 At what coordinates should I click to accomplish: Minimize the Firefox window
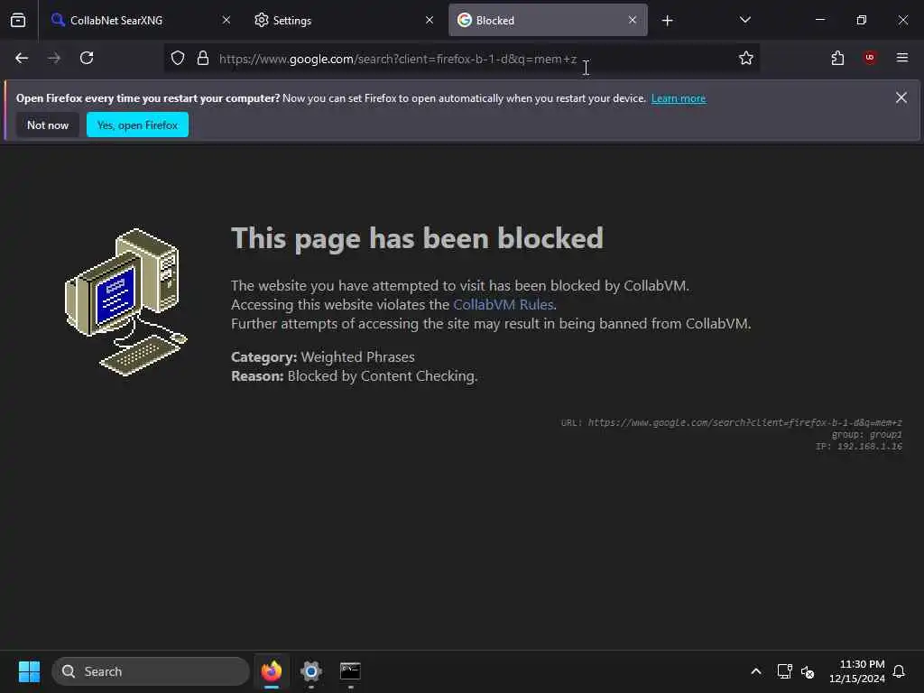click(x=819, y=20)
